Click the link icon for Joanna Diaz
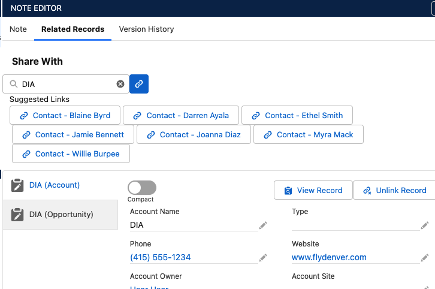 coord(151,135)
